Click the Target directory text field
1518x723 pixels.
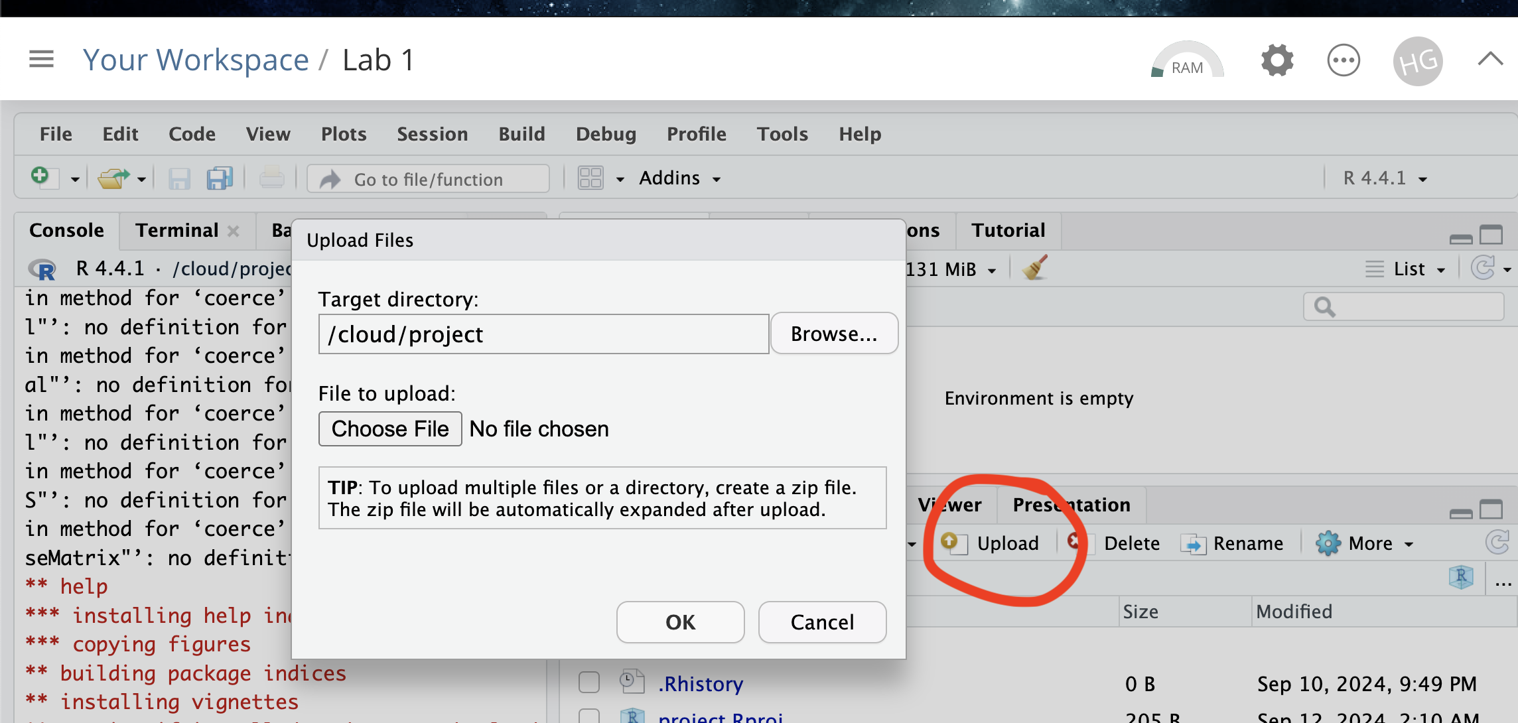coord(543,334)
